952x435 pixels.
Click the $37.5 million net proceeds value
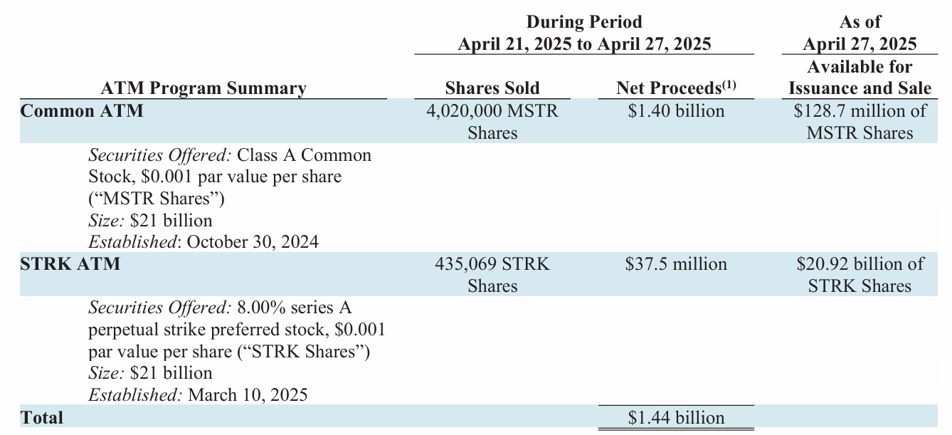pos(677,264)
